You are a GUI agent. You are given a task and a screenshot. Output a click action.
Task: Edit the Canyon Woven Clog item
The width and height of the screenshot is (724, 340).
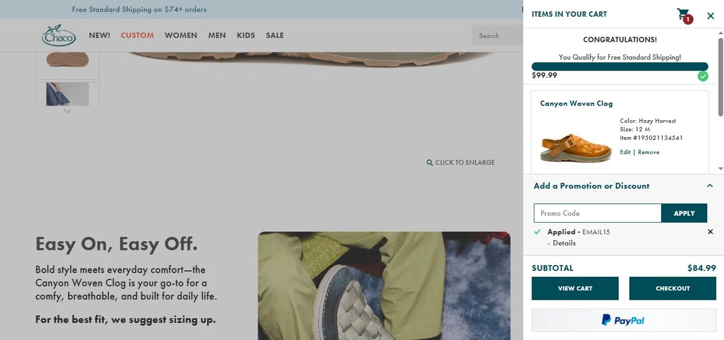[625, 152]
